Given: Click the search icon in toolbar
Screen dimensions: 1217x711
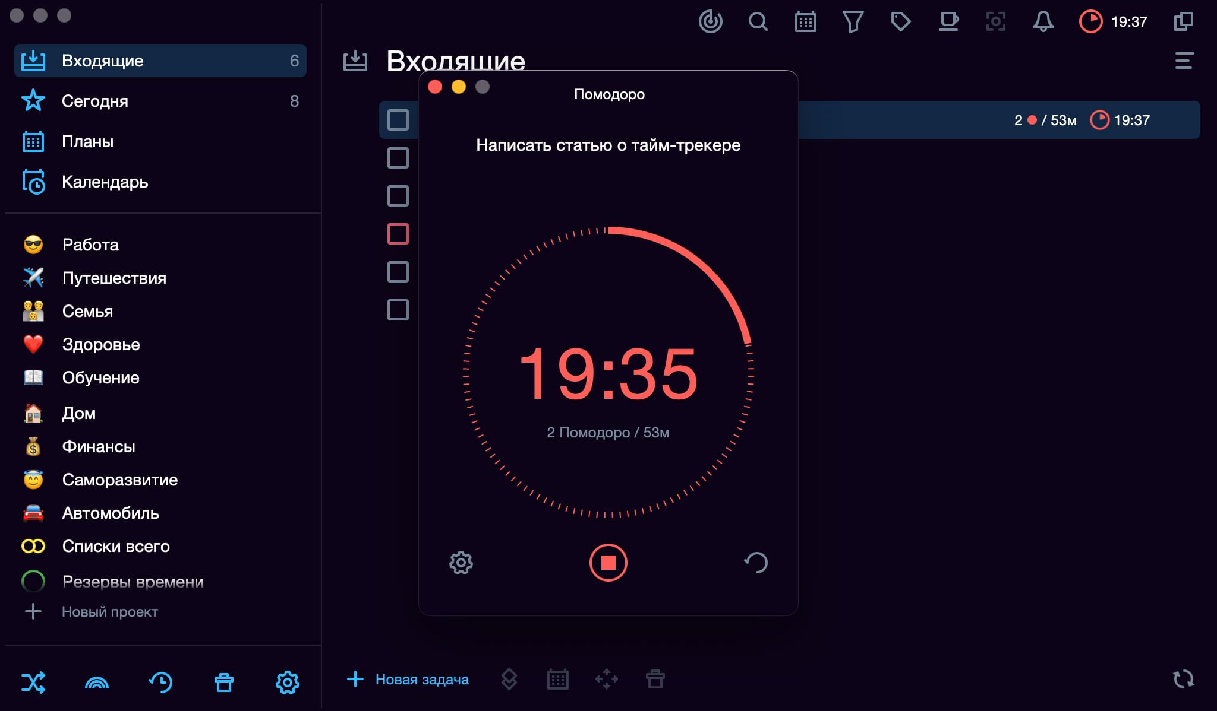Looking at the screenshot, I should coord(757,21).
